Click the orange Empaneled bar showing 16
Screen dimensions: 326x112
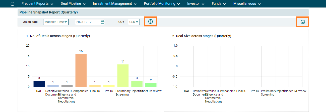(x=81, y=70)
